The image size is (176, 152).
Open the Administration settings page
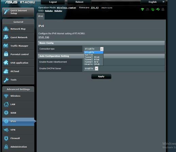(x=18, y=147)
